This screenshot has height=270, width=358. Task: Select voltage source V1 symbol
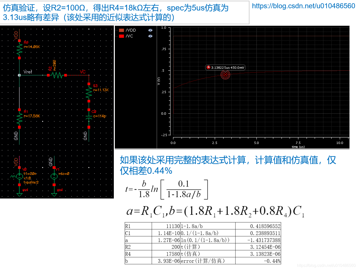[54, 176]
